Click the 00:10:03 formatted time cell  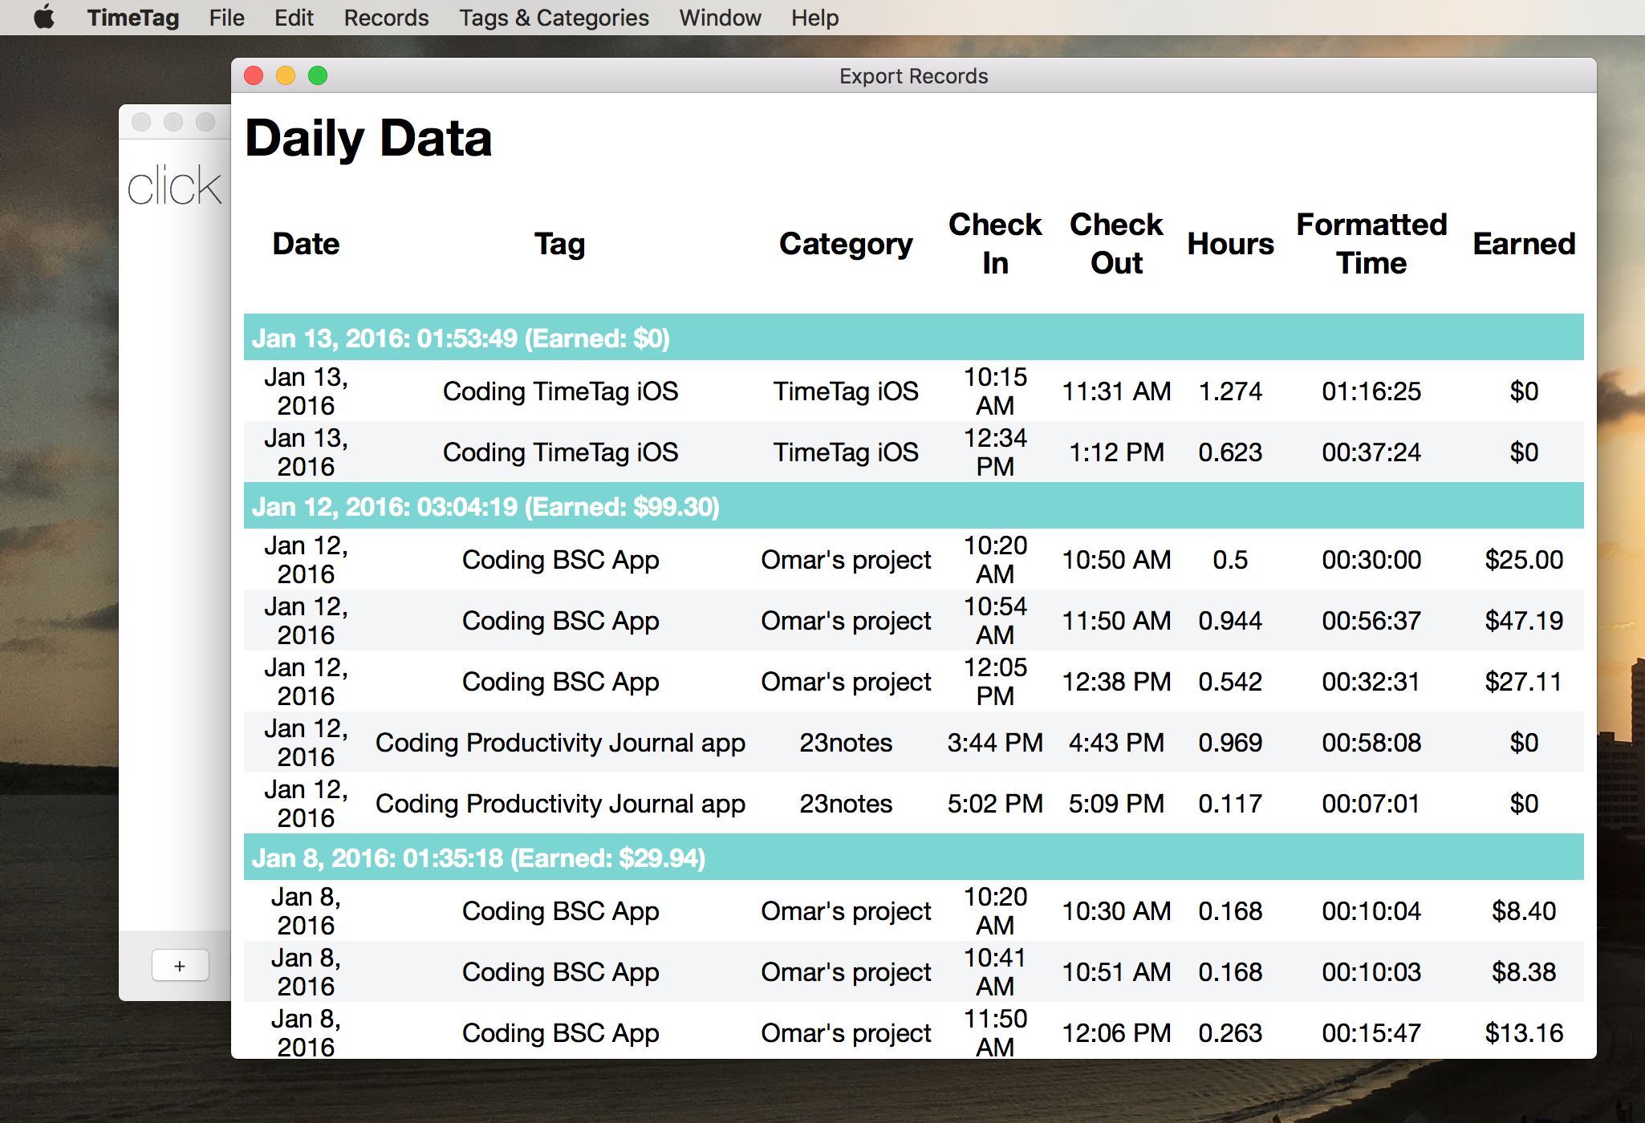[1371, 972]
